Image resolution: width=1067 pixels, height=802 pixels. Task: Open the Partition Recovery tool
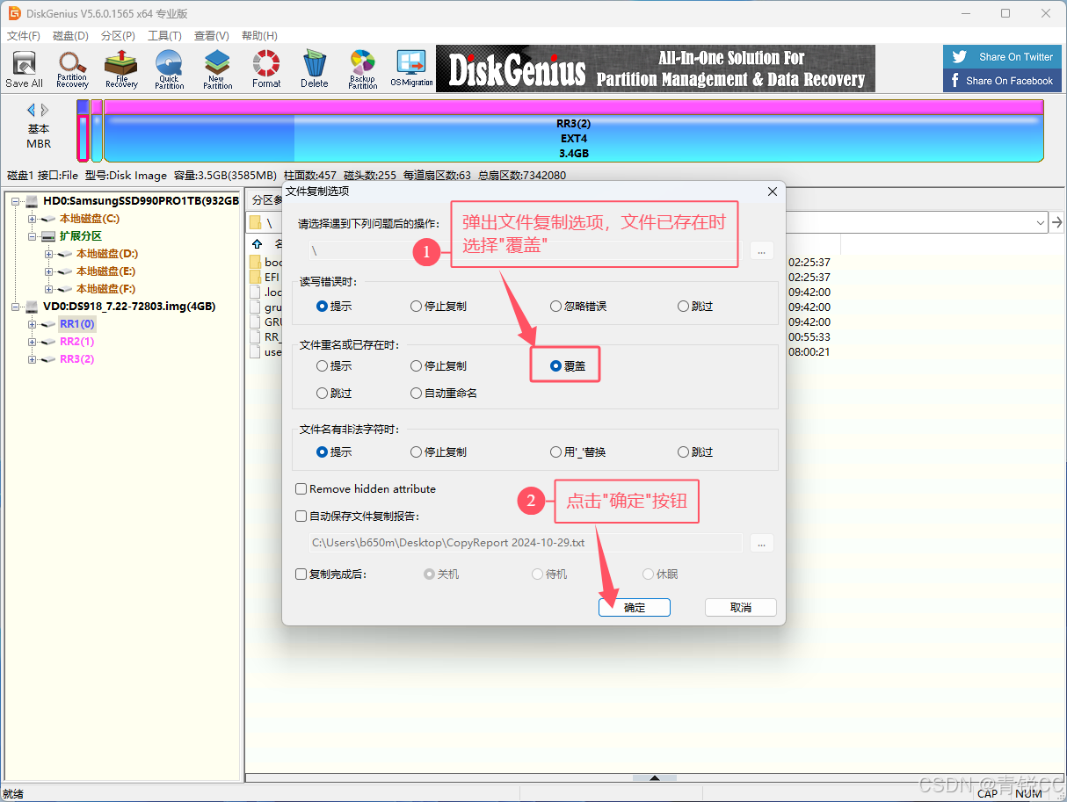click(72, 69)
